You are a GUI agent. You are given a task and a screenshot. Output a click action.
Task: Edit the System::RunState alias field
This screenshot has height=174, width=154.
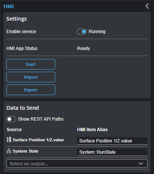tap(112, 152)
